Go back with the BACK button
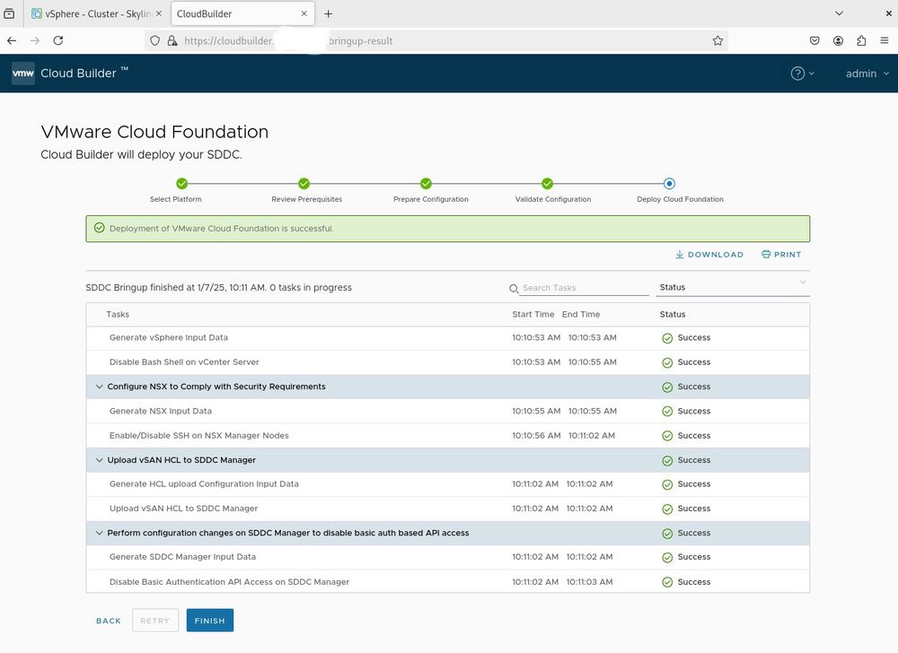Viewport: 898px width, 653px height. pos(109,621)
